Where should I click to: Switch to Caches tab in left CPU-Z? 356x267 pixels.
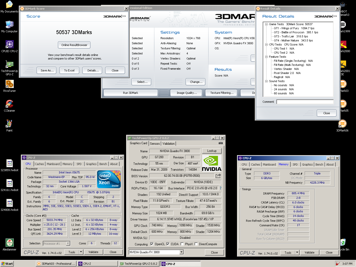click(39, 164)
